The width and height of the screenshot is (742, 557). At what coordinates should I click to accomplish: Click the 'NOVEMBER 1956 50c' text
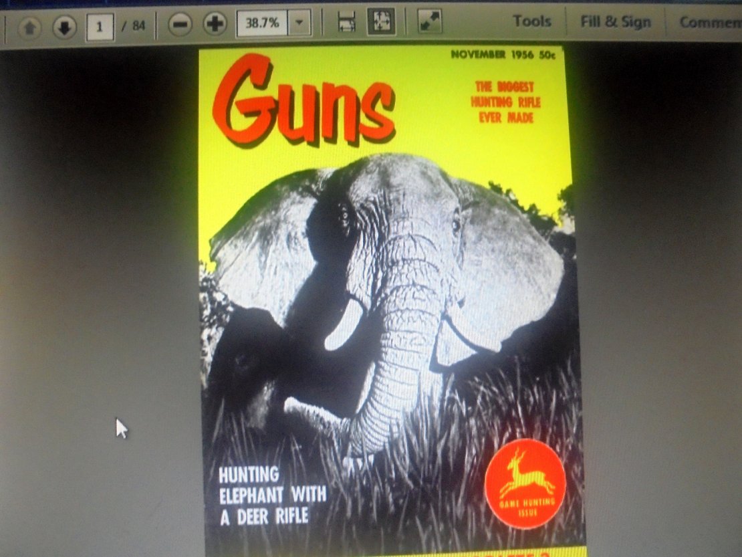point(503,54)
